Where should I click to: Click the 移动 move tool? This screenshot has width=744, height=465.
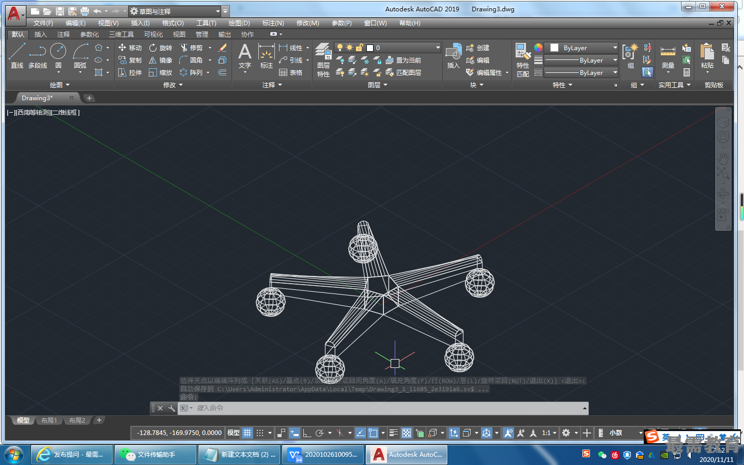(x=130, y=48)
